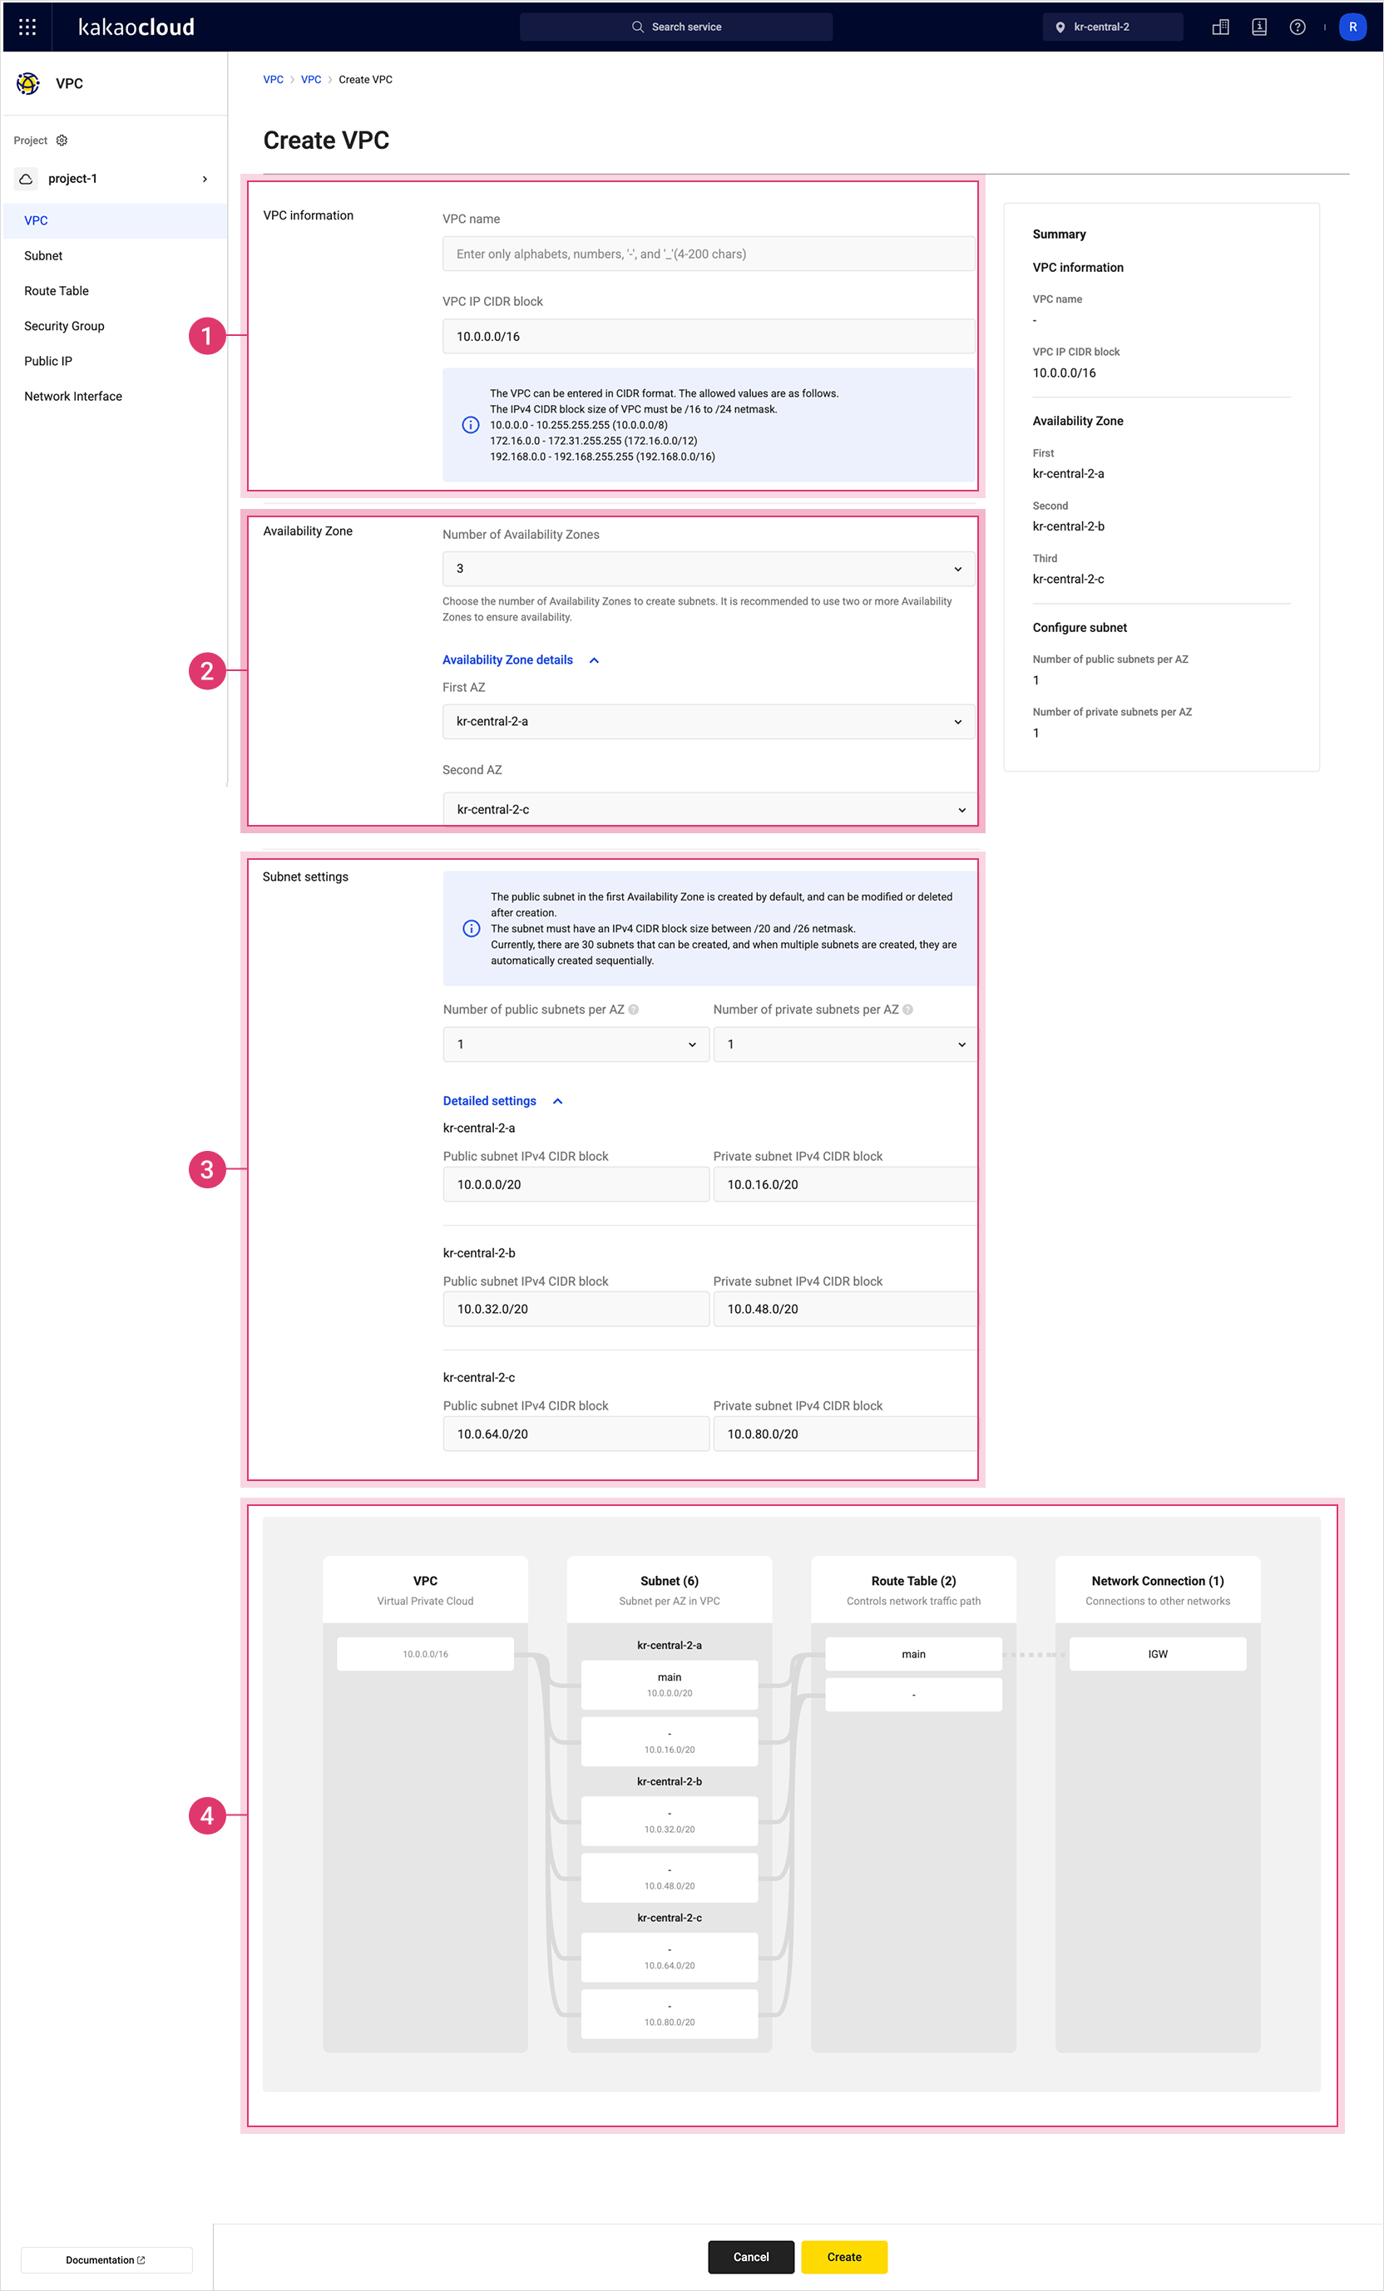Click the IGW node in diagram
The width and height of the screenshot is (1384, 2291).
point(1158,1654)
